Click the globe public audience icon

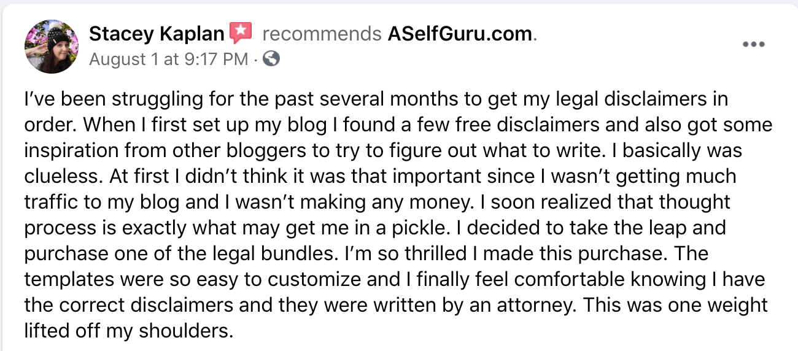click(x=271, y=59)
